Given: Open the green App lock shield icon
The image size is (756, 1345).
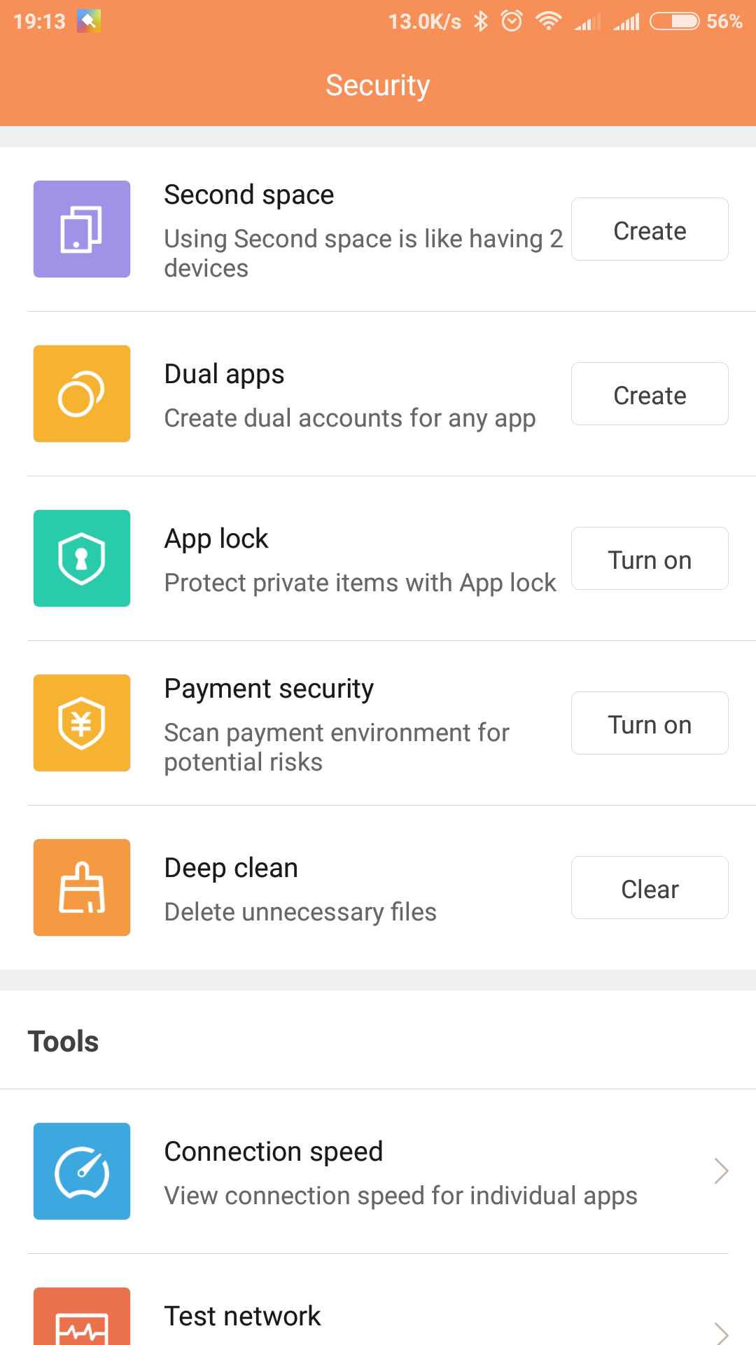Looking at the screenshot, I should (82, 558).
